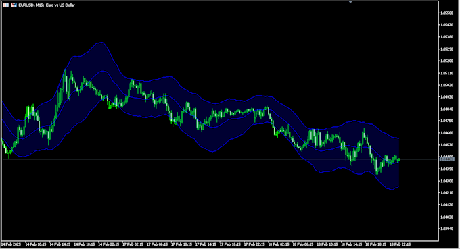460x249 pixels.
Task: Click the 1.04930 price scale label
Action: 447,97
